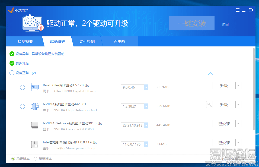Select the Rivet Killer driver checkbox

click(x=23, y=87)
